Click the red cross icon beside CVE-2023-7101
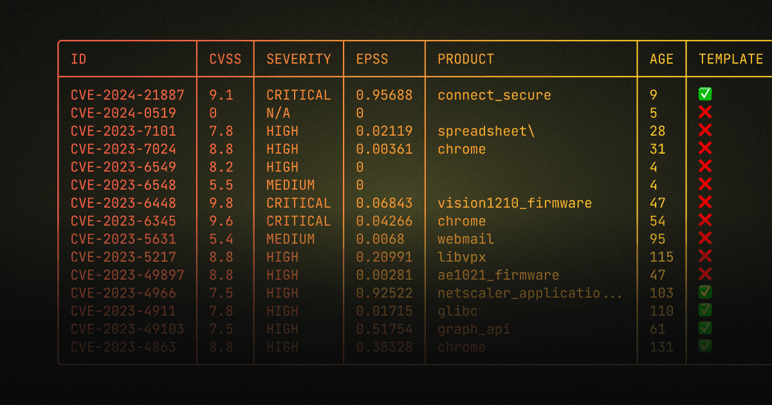 pos(705,130)
